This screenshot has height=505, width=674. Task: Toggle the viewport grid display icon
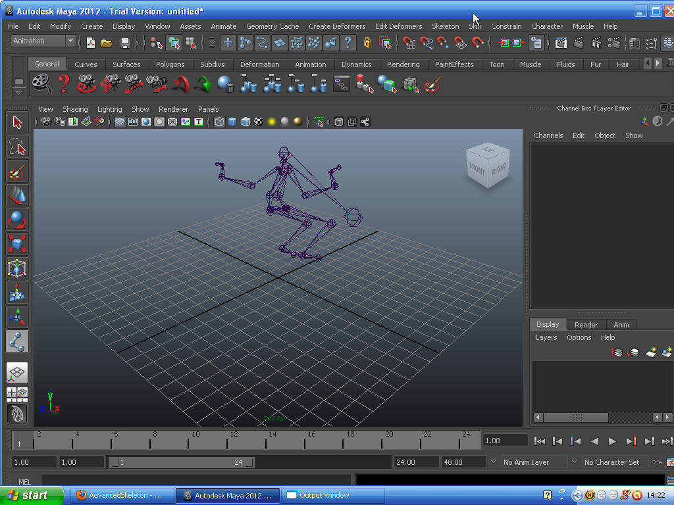[x=120, y=122]
